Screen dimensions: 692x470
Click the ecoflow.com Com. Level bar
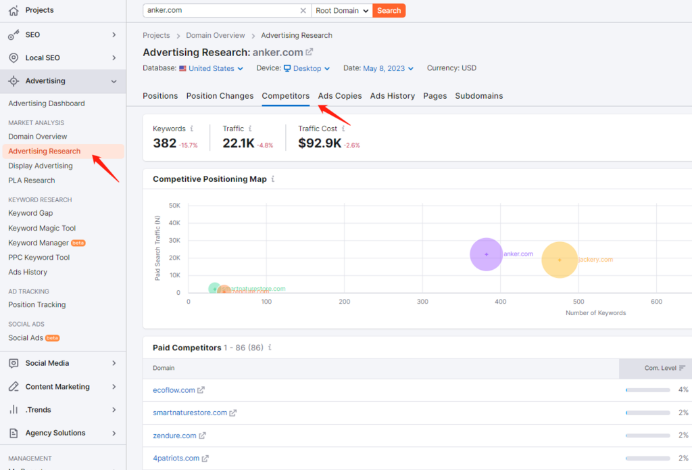[x=648, y=390]
